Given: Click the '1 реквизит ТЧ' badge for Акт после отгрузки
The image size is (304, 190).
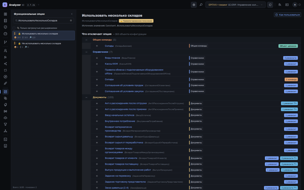Looking at the screenshot, I should click(289, 103).
